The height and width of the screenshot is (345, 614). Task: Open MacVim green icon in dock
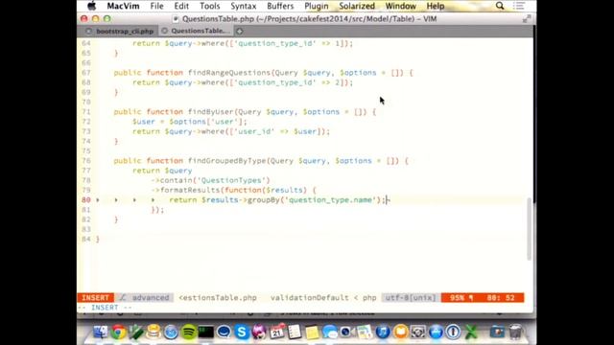click(x=136, y=332)
